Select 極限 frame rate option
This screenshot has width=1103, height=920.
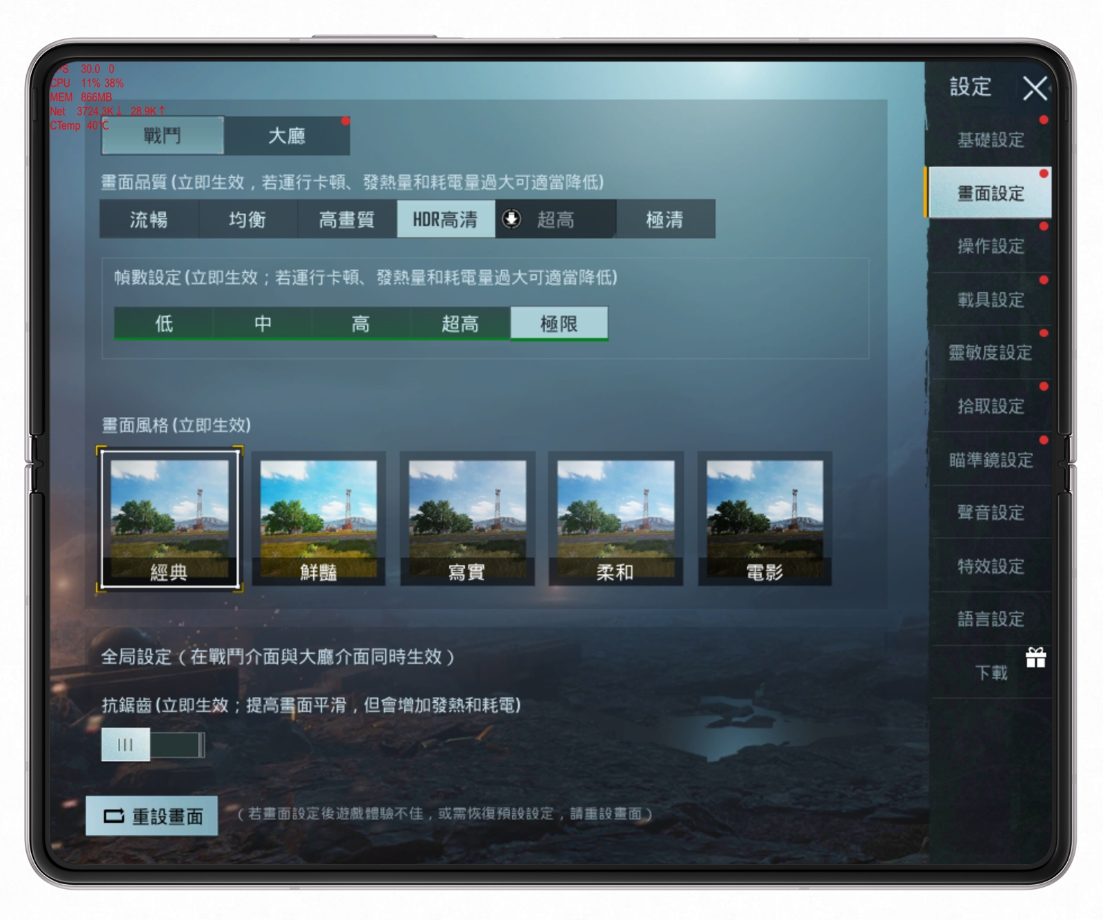click(559, 323)
